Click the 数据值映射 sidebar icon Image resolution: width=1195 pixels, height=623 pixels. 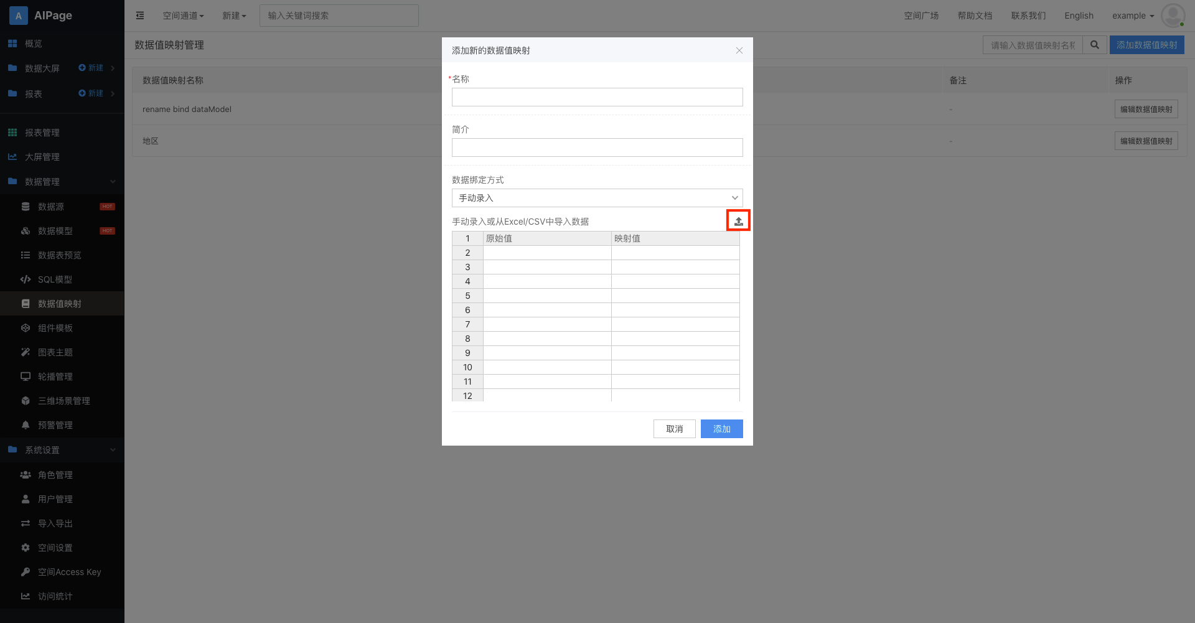pos(26,304)
